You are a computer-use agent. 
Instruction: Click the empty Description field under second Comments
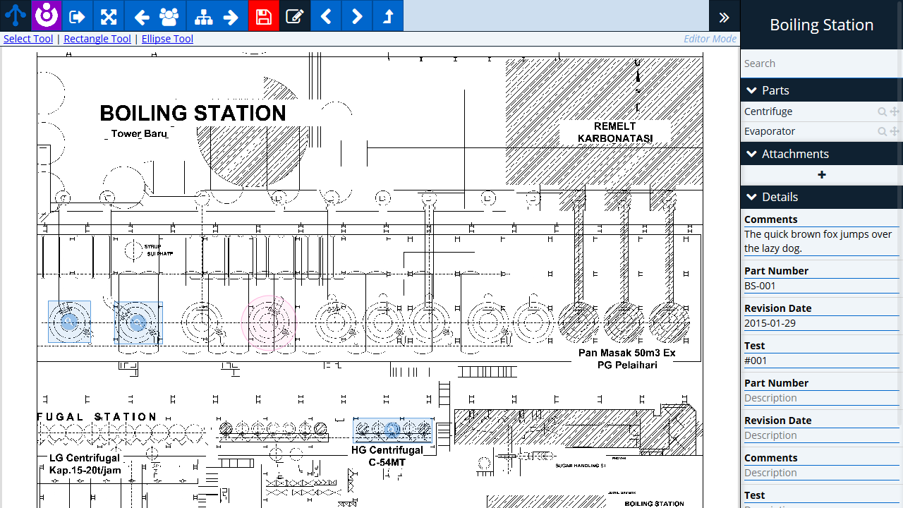pos(822,473)
